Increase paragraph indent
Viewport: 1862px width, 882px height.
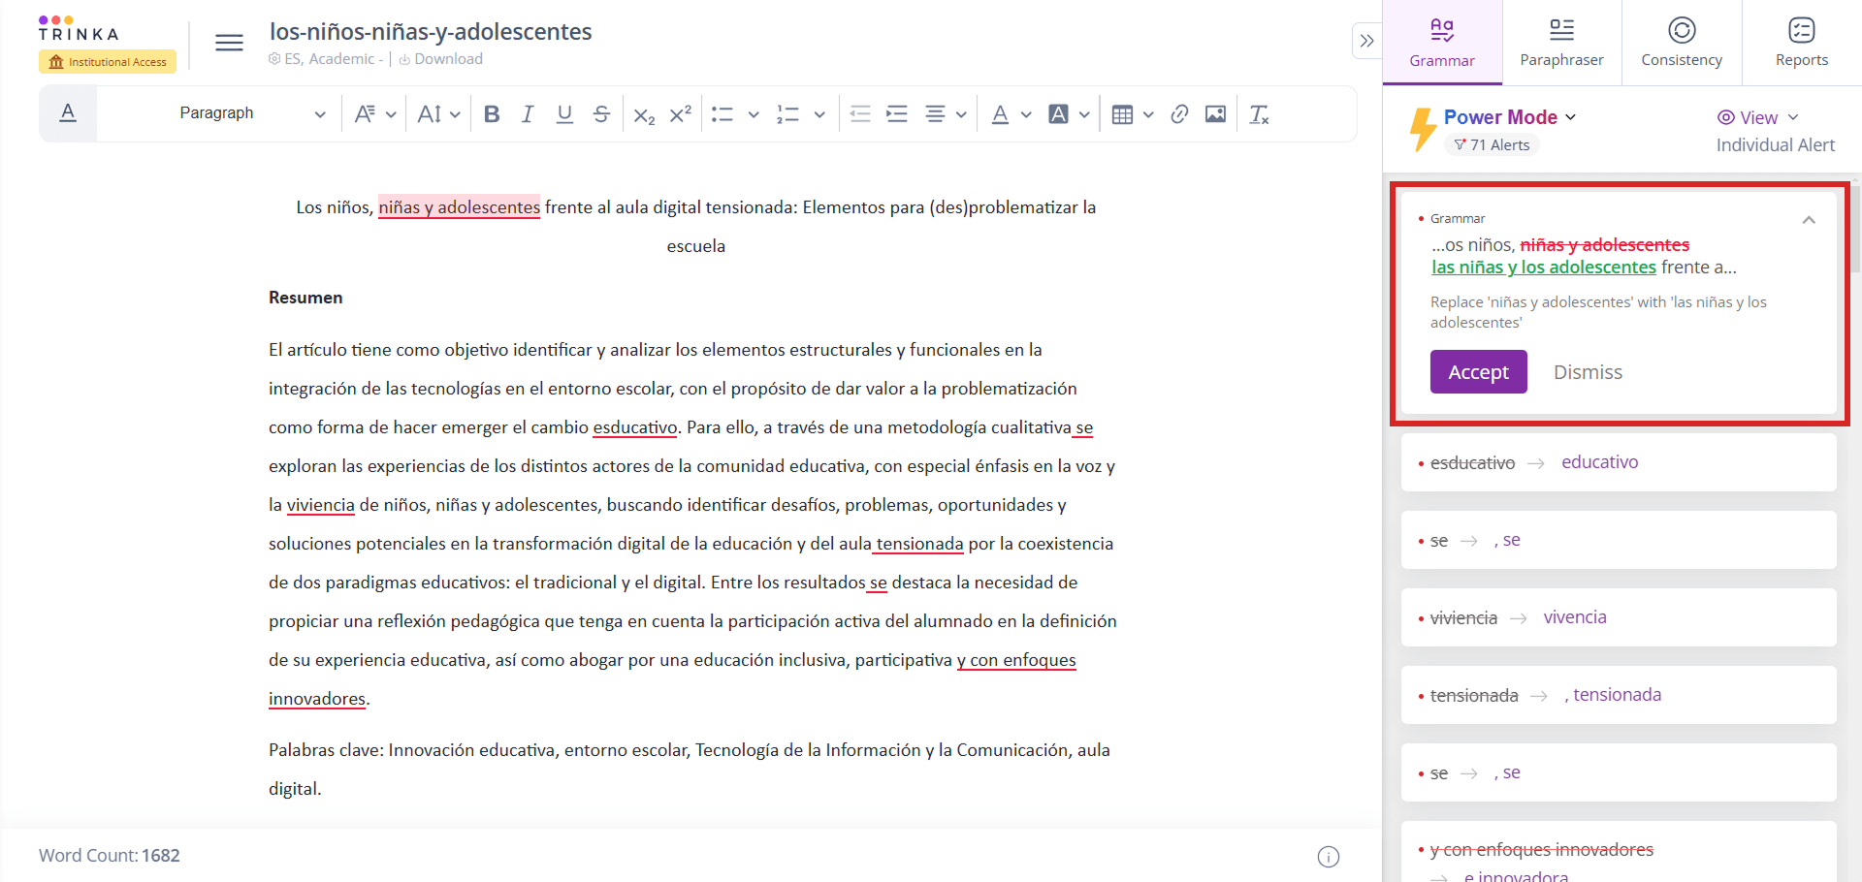click(x=897, y=114)
